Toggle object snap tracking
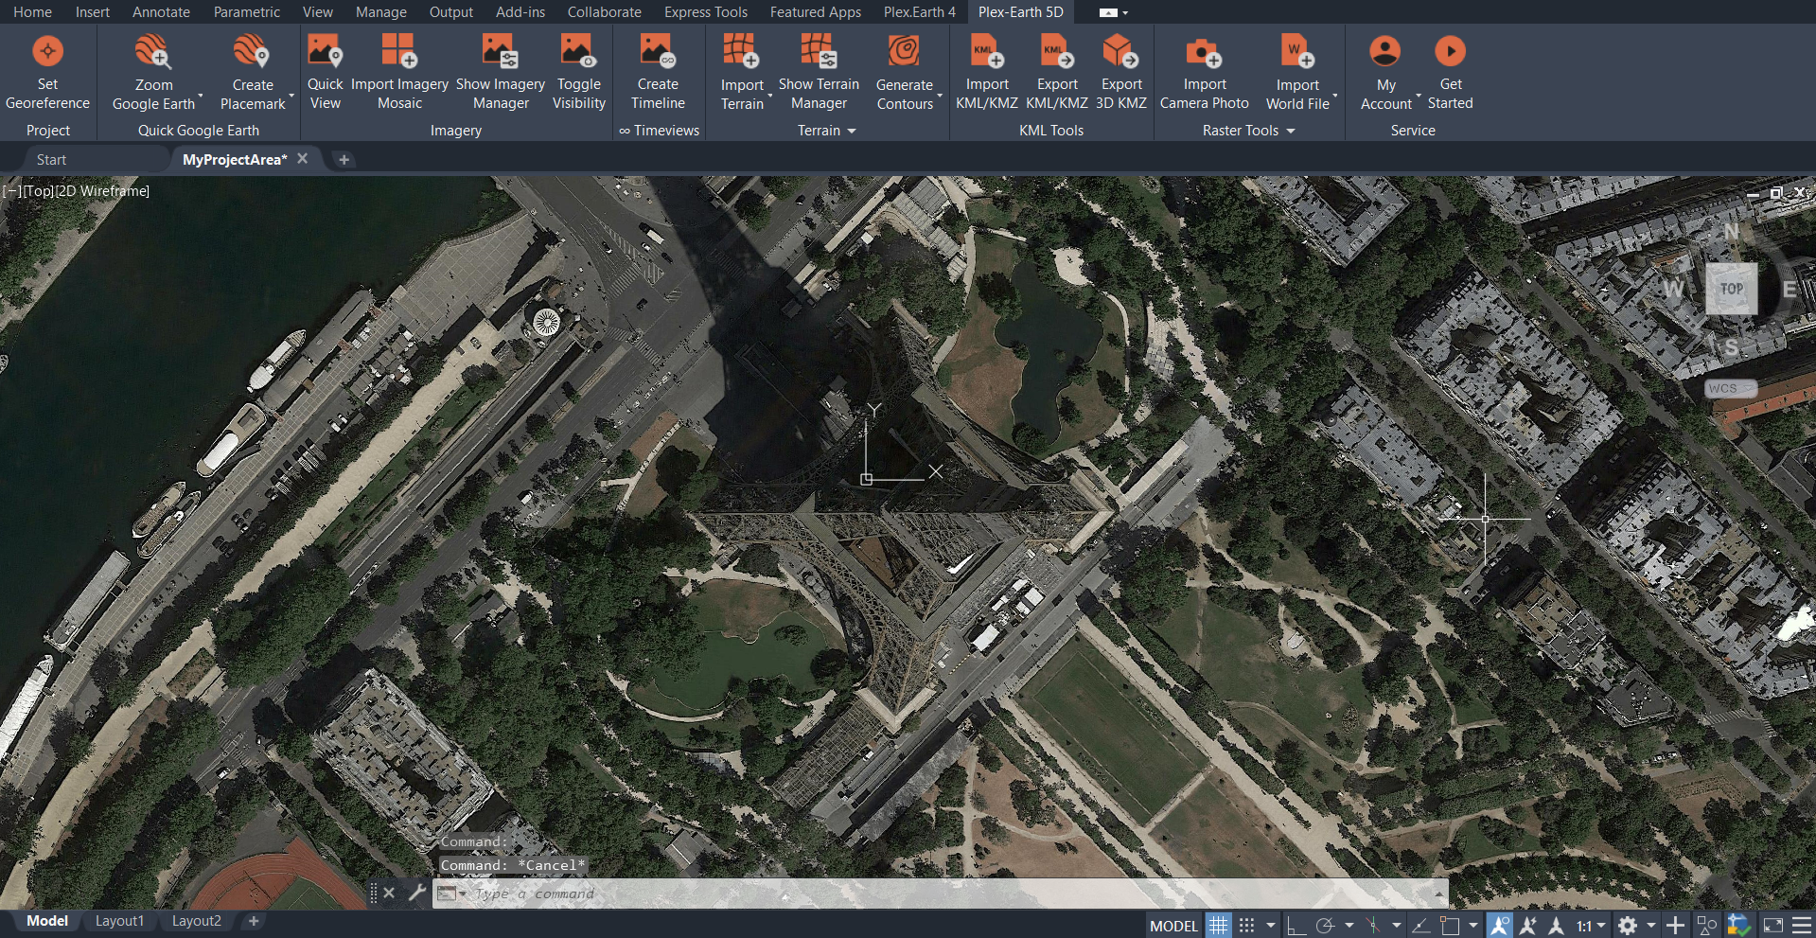The width and height of the screenshot is (1816, 938). tap(1420, 926)
